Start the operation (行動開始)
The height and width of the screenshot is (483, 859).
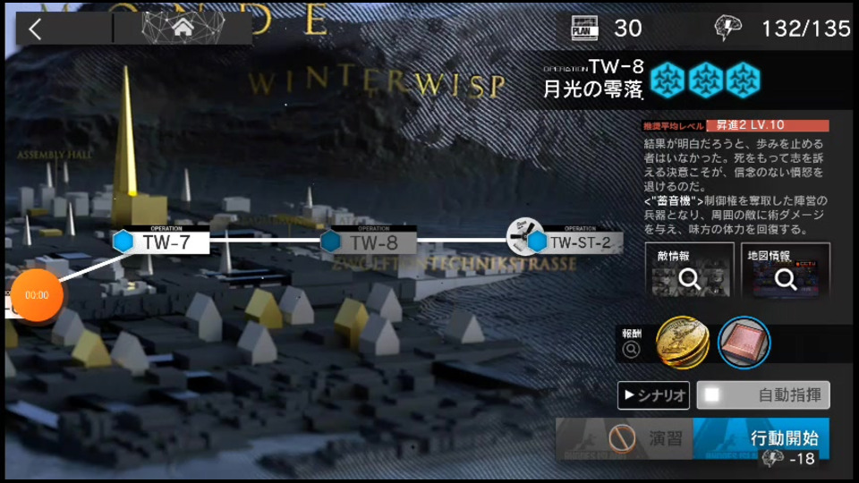[761, 438]
